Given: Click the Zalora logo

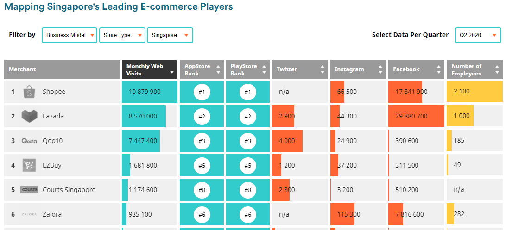Looking at the screenshot, I should point(29,214).
